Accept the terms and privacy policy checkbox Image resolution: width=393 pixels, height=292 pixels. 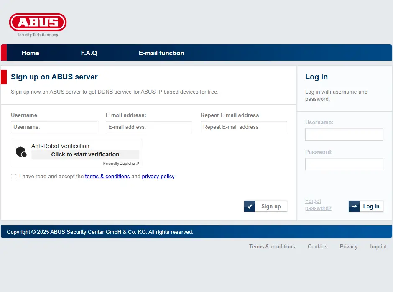[x=13, y=177]
